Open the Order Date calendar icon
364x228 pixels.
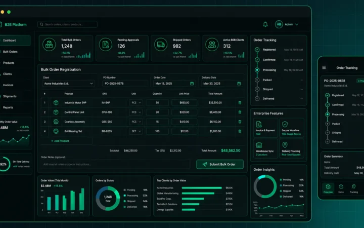coord(192,84)
